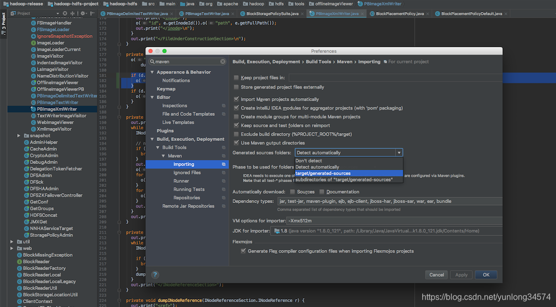This screenshot has height=307, width=556.
Task: Click the interface icon next to ImageLoader
Action: 33,43
